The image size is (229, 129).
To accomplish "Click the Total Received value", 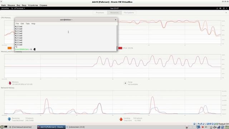I will pyautogui.click(x=29, y=120).
